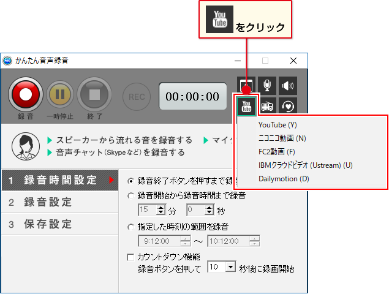Click the start time field 9:12:00
This screenshot has width=389, height=294.
(161, 241)
